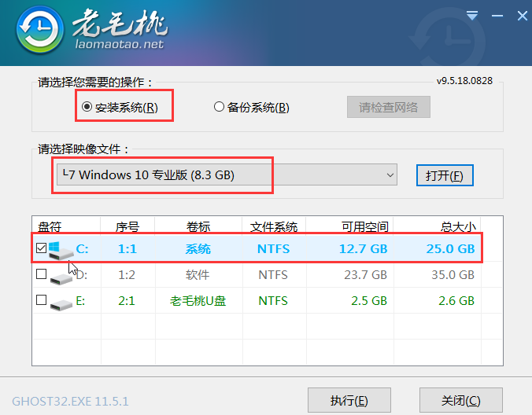The width and height of the screenshot is (532, 415).
Task: Click the NTFS cell in the D: row
Action: (x=273, y=275)
